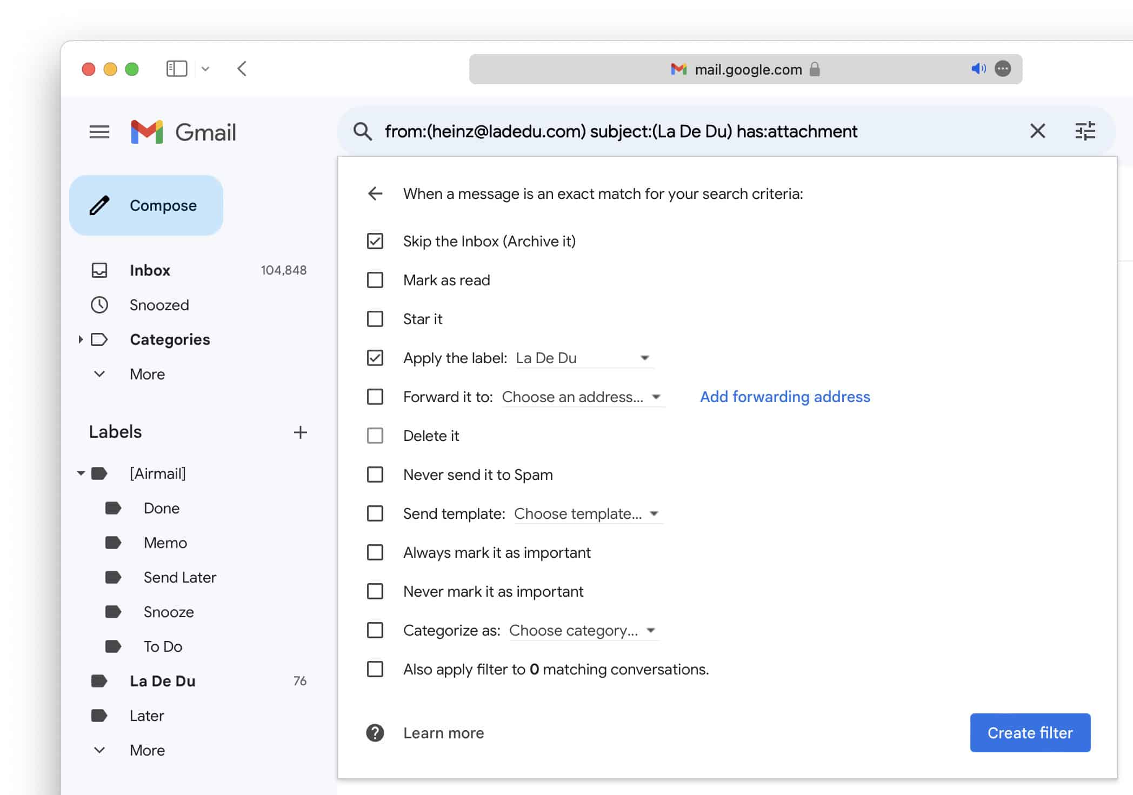Click the Compose button
1133x795 pixels.
146,205
